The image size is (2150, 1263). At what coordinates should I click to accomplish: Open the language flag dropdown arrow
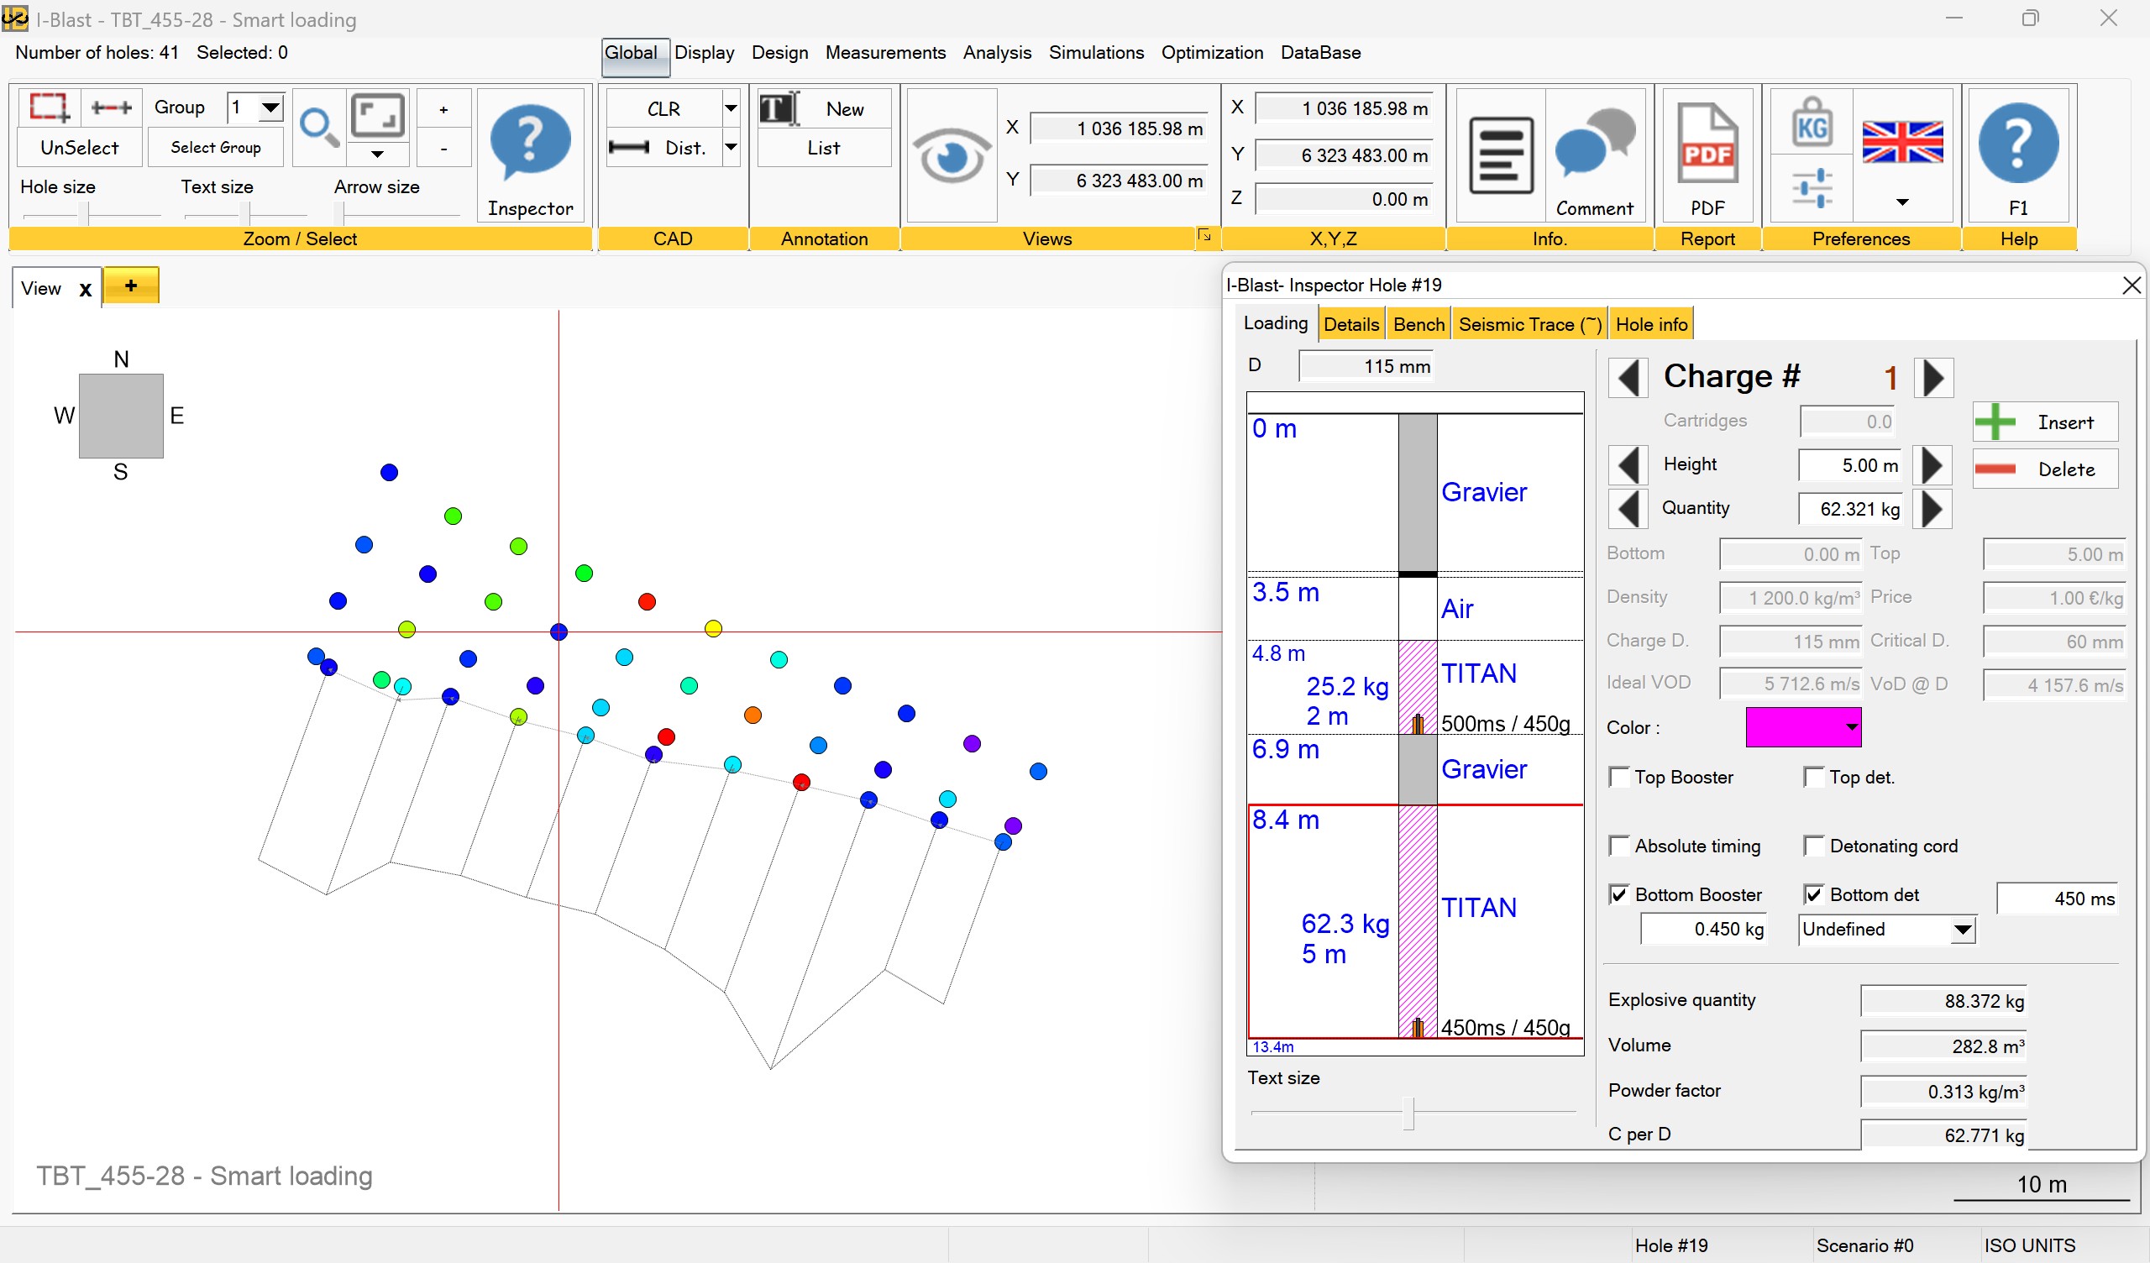coord(1901,202)
